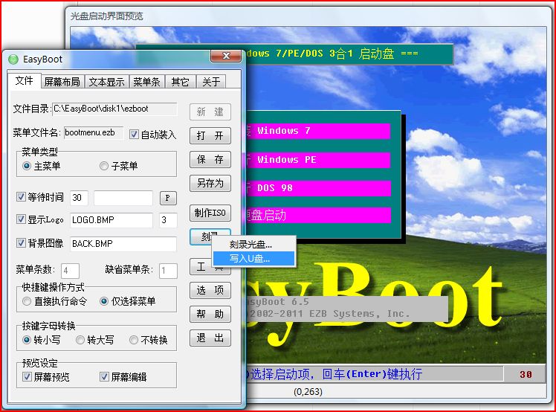
Task: Click the EasyBoot title bar app icon
Action: 13,59
